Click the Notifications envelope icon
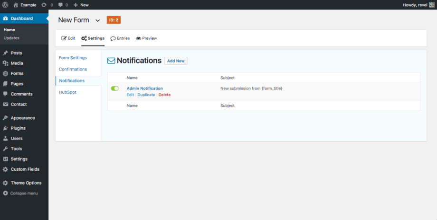The image size is (437, 220). (x=111, y=61)
